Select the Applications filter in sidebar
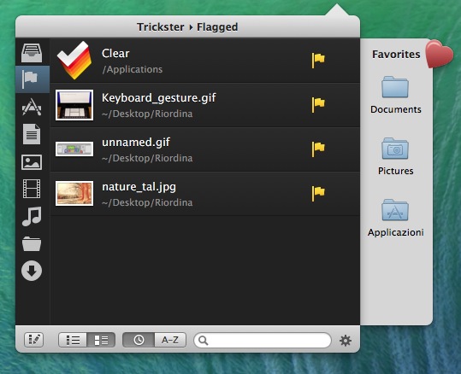 [32, 107]
